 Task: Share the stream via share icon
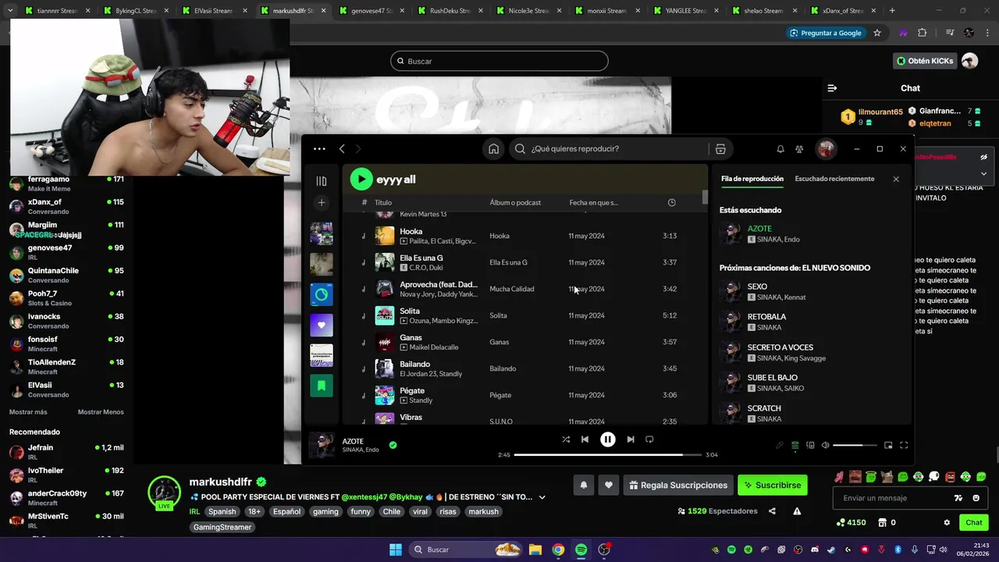pyautogui.click(x=772, y=511)
